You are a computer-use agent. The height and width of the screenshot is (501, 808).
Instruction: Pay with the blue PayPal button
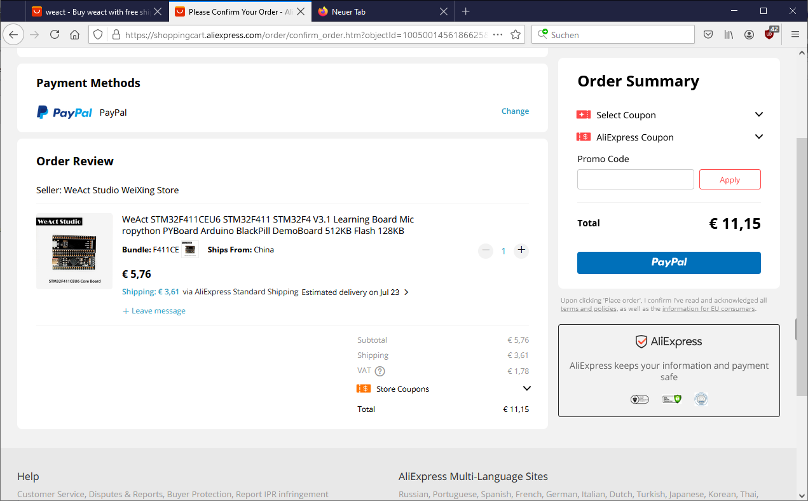(x=669, y=263)
